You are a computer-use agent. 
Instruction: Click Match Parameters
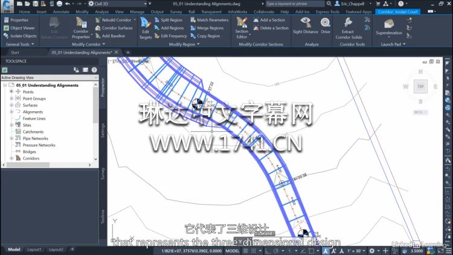click(210, 20)
